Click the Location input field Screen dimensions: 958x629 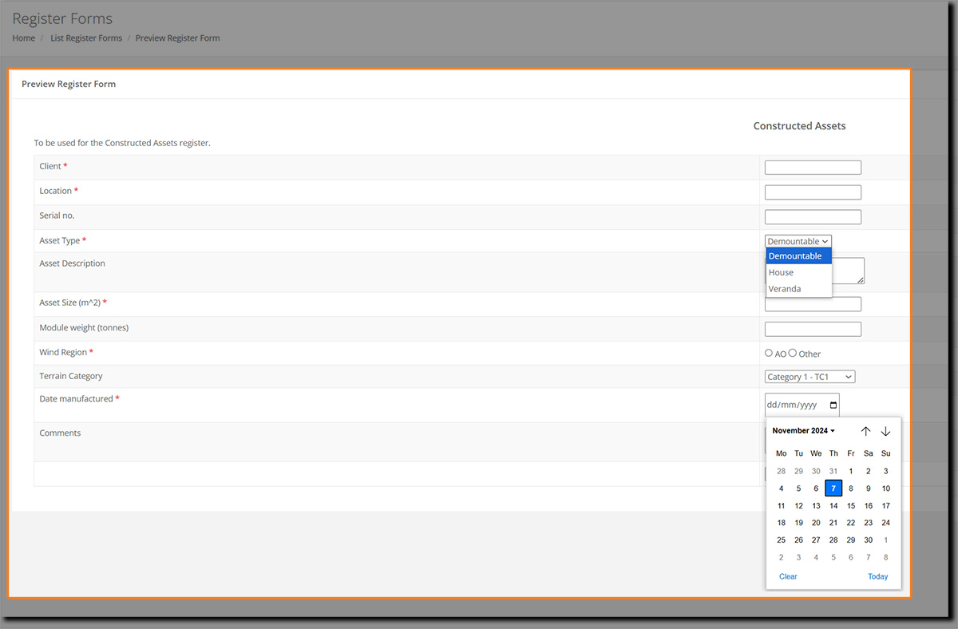tap(813, 192)
